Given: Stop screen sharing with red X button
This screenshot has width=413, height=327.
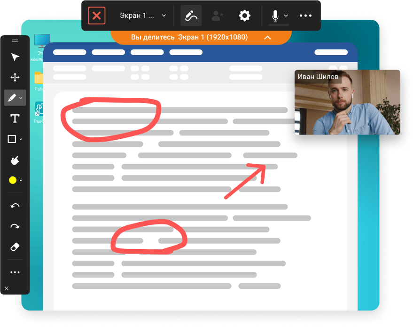Looking at the screenshot, I should tap(97, 16).
